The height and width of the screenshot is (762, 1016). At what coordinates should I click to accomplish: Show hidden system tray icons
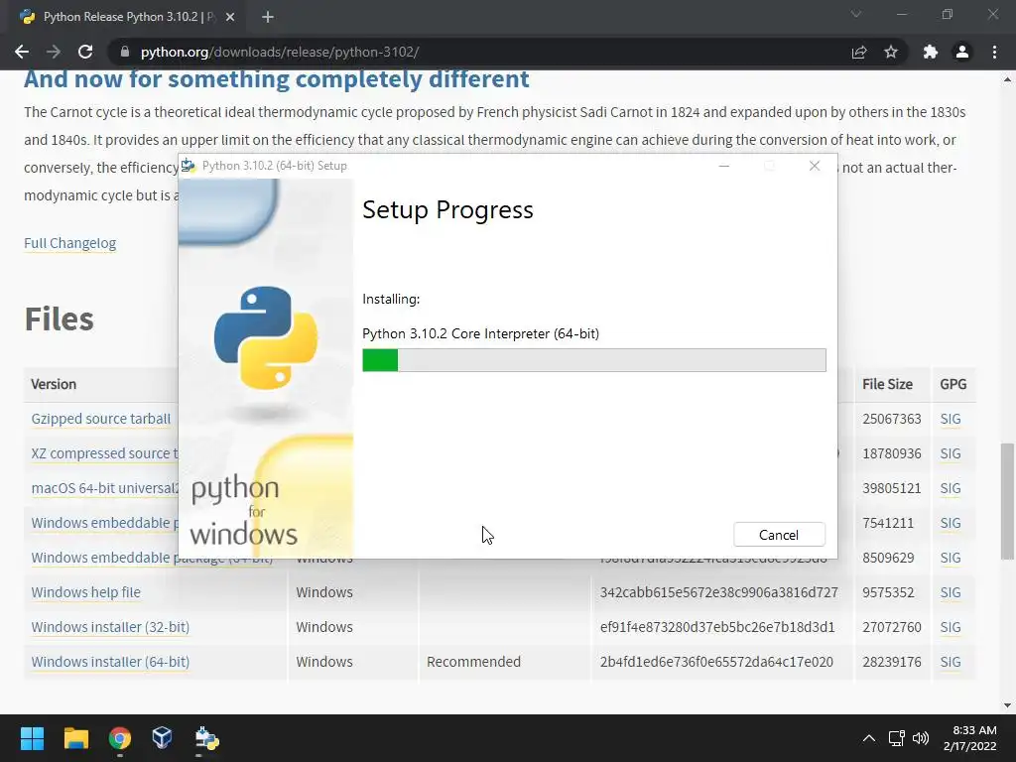[x=869, y=738]
